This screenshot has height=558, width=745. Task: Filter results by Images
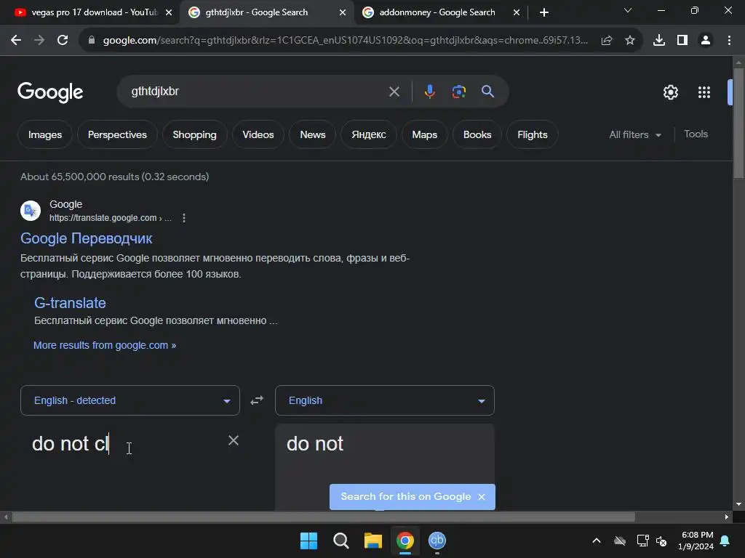pos(45,134)
